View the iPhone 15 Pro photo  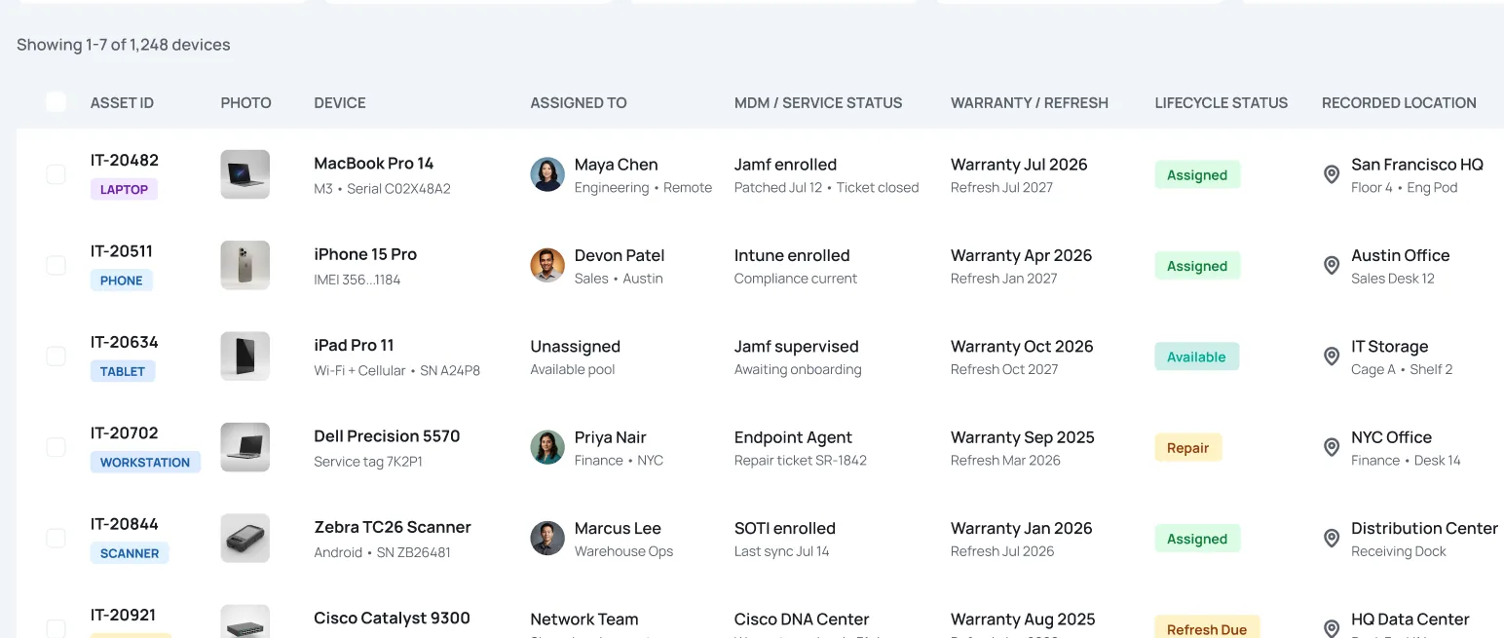245,265
